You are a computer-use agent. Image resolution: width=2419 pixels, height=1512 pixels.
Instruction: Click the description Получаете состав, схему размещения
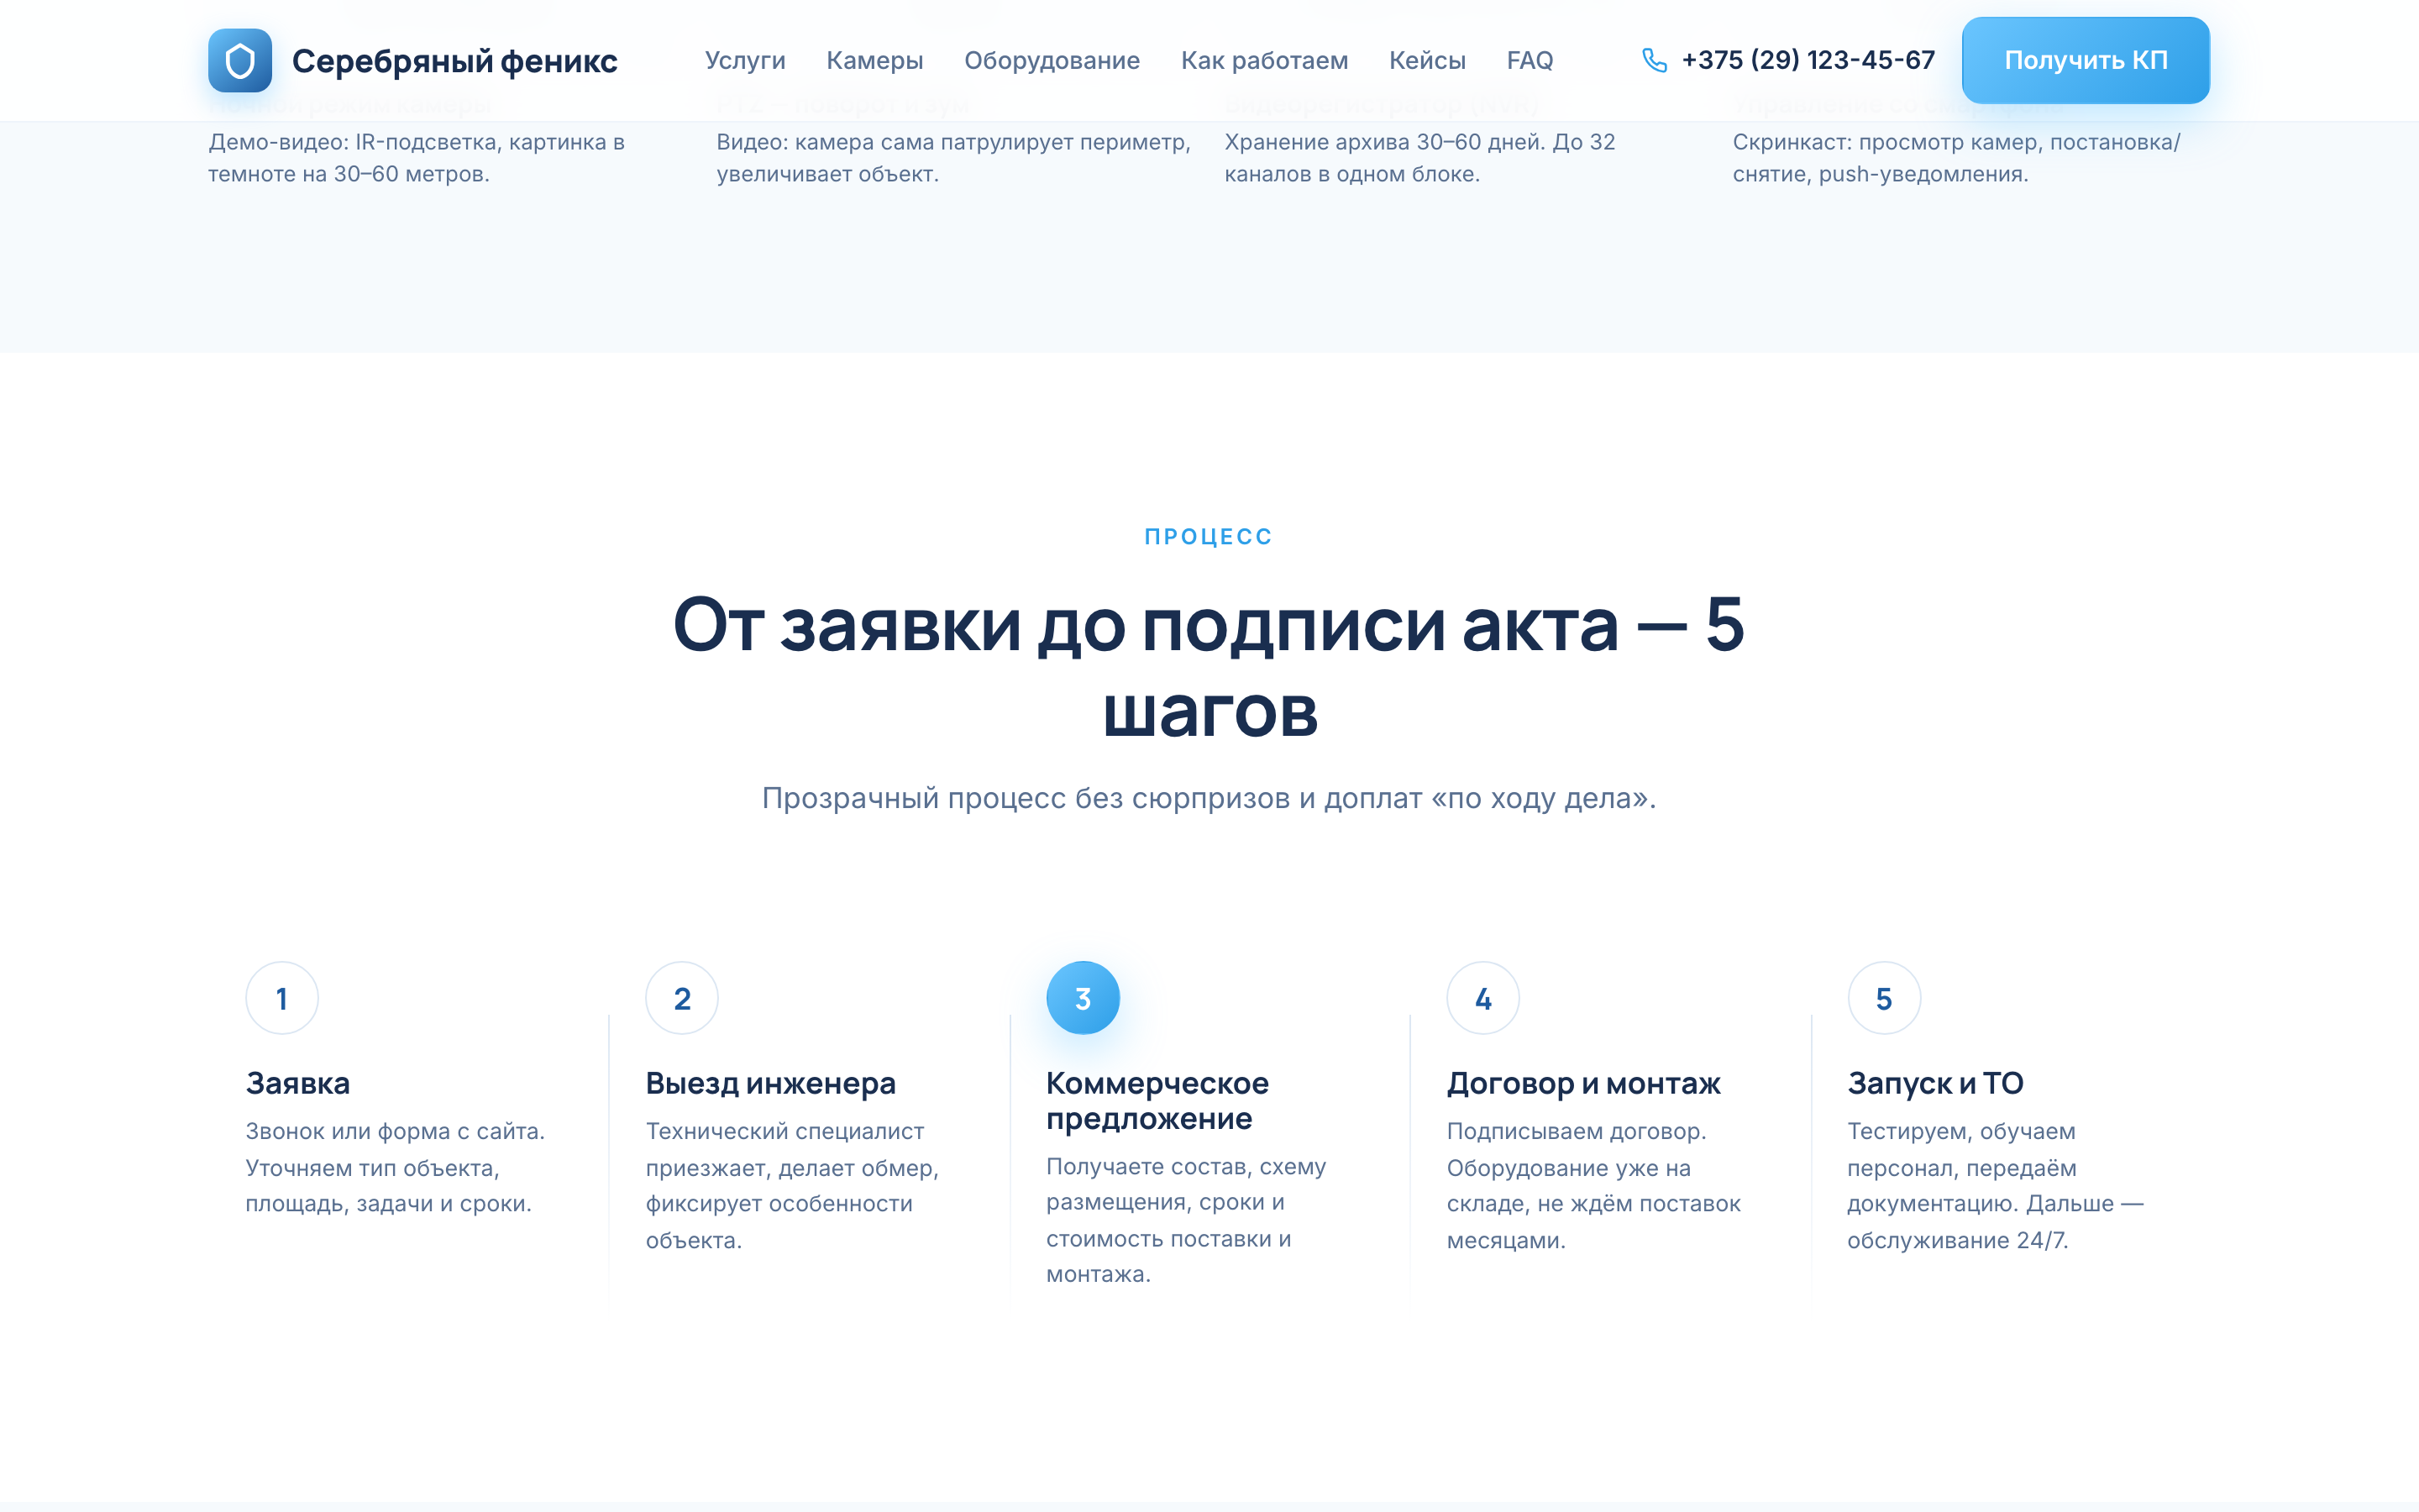(x=1187, y=1220)
